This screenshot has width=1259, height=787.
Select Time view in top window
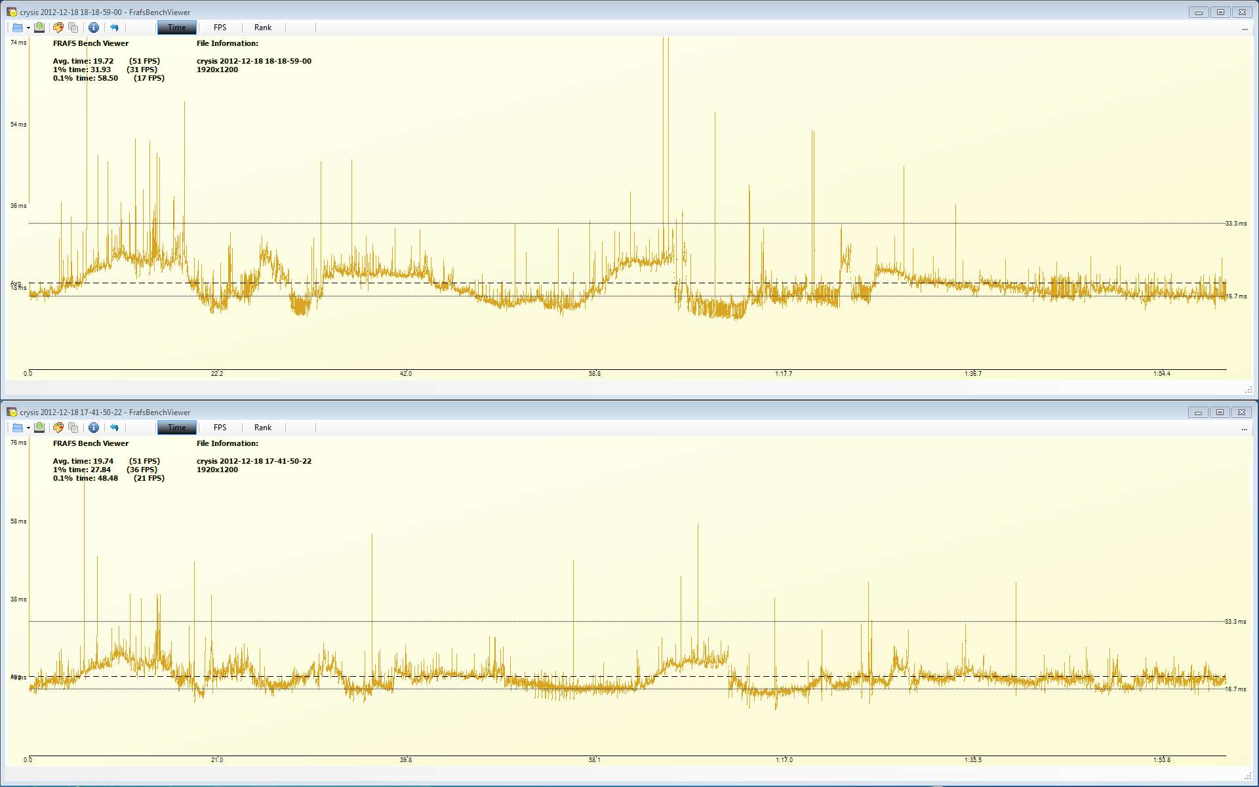176,28
